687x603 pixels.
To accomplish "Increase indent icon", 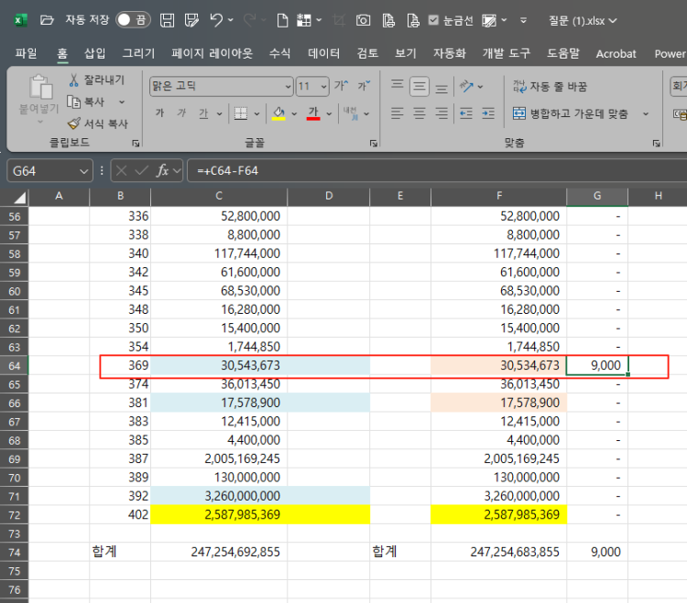I will (488, 113).
